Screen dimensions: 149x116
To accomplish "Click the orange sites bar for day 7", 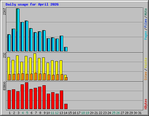I will tap(36, 77).
